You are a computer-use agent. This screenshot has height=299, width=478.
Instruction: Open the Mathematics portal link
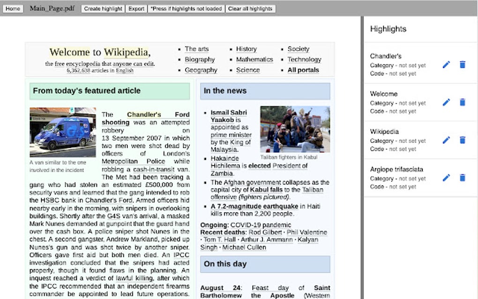[254, 60]
